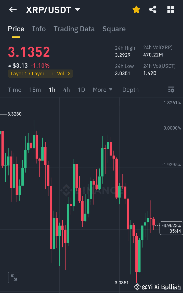Favorite XRP/USDT using the star icon

pos(136,9)
